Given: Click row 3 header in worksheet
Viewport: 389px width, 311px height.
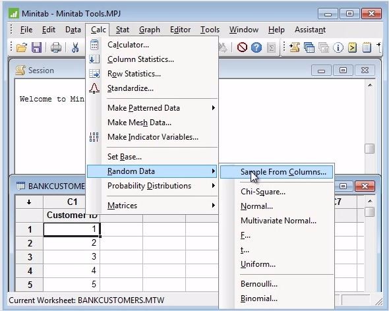Looking at the screenshot, I should (x=30, y=257).
